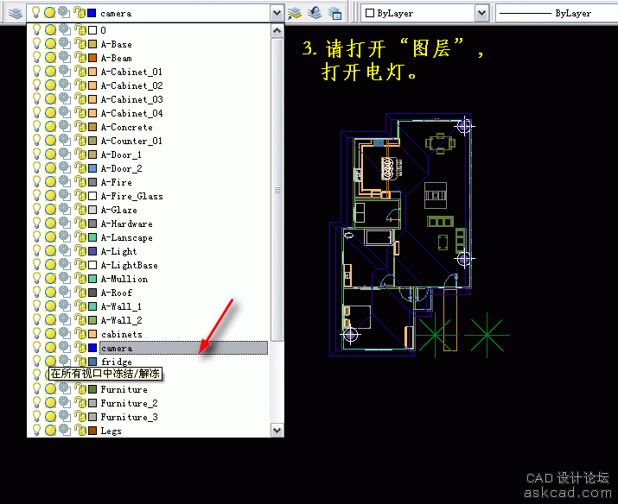Viewport: 618px width, 504px height.
Task: Freeze the A-Beam layer with sun icon
Action: [x=50, y=58]
